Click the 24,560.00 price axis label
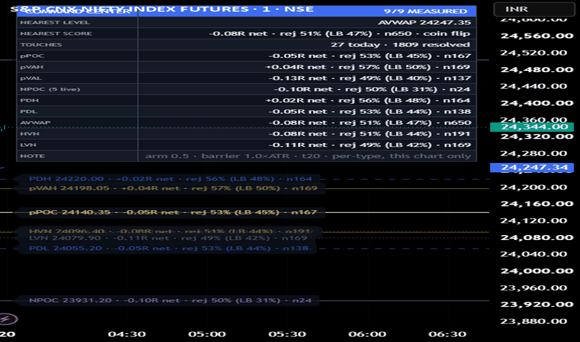This screenshot has width=580, height=342. (536, 36)
